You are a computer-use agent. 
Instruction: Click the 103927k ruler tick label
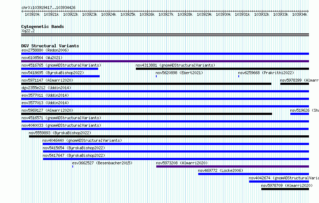[166, 14]
